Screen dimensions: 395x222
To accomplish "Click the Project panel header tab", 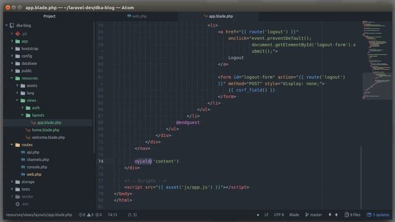I will tap(49, 16).
